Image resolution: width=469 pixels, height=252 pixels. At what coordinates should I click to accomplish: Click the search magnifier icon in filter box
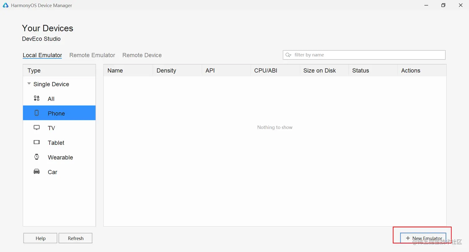pyautogui.click(x=288, y=55)
